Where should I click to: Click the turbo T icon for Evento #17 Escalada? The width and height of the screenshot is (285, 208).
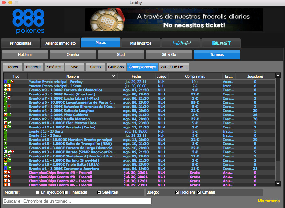[5, 127]
